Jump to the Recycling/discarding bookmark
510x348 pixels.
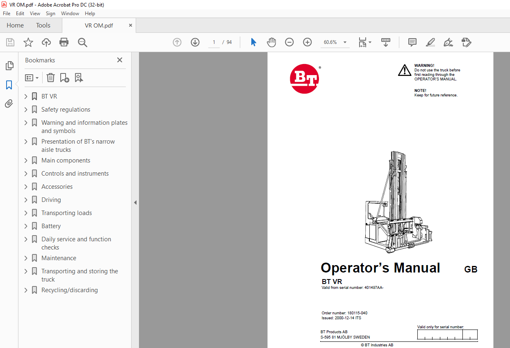70,290
